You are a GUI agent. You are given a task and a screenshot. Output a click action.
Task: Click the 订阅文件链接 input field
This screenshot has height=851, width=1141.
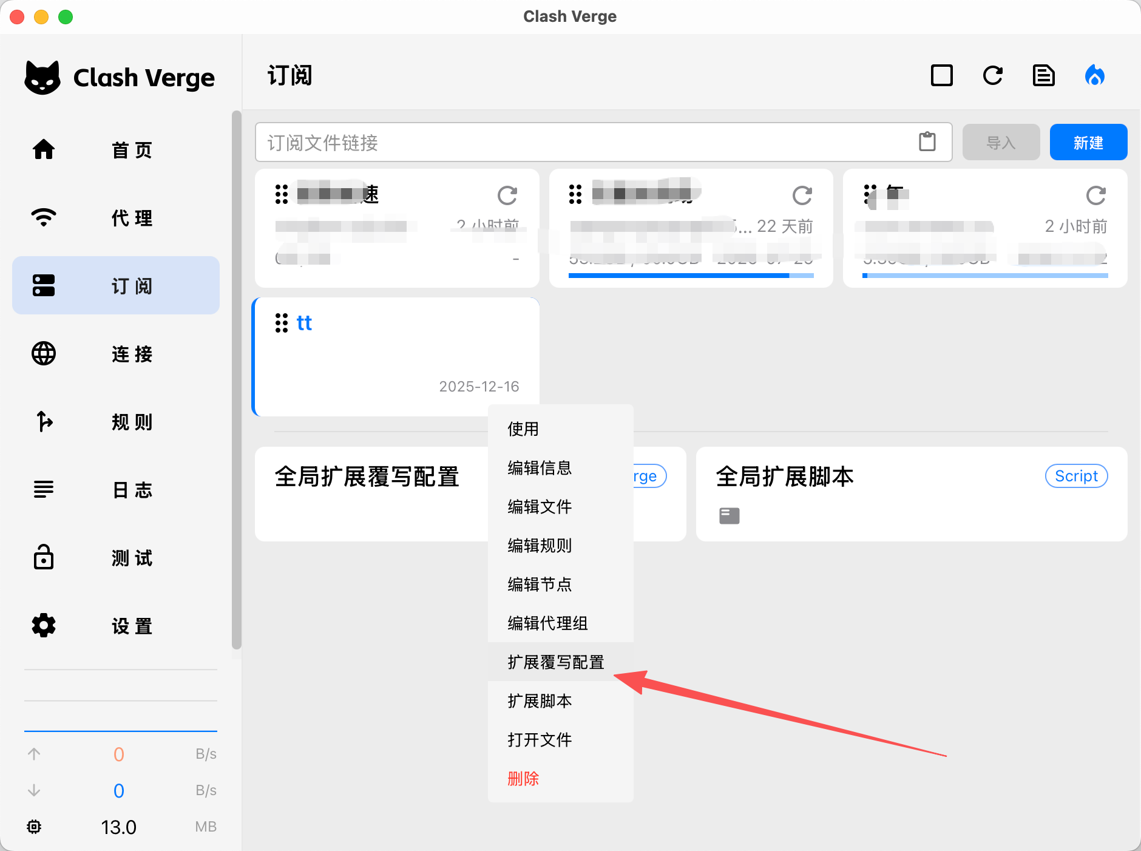pyautogui.click(x=583, y=142)
